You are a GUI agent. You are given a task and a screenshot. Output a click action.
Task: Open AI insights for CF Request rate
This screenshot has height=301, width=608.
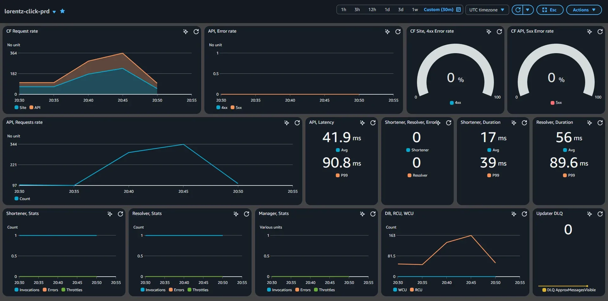(186, 32)
